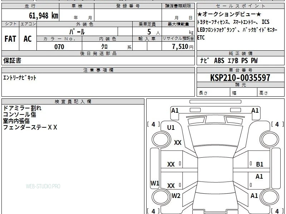Click the 検査員記入欄 header
Viewport: 286px width, 214px height.
point(73,102)
